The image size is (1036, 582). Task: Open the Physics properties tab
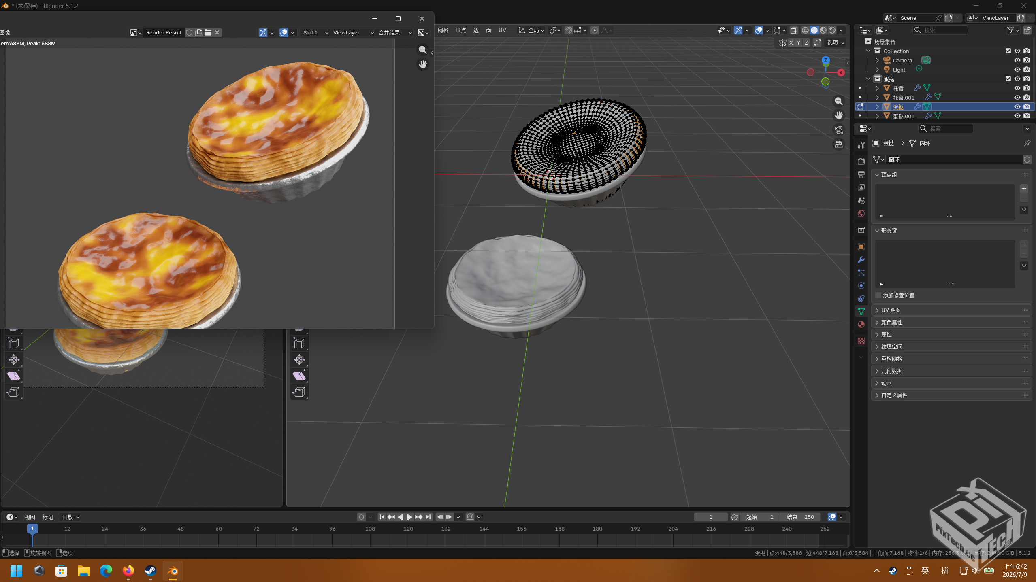[861, 285]
